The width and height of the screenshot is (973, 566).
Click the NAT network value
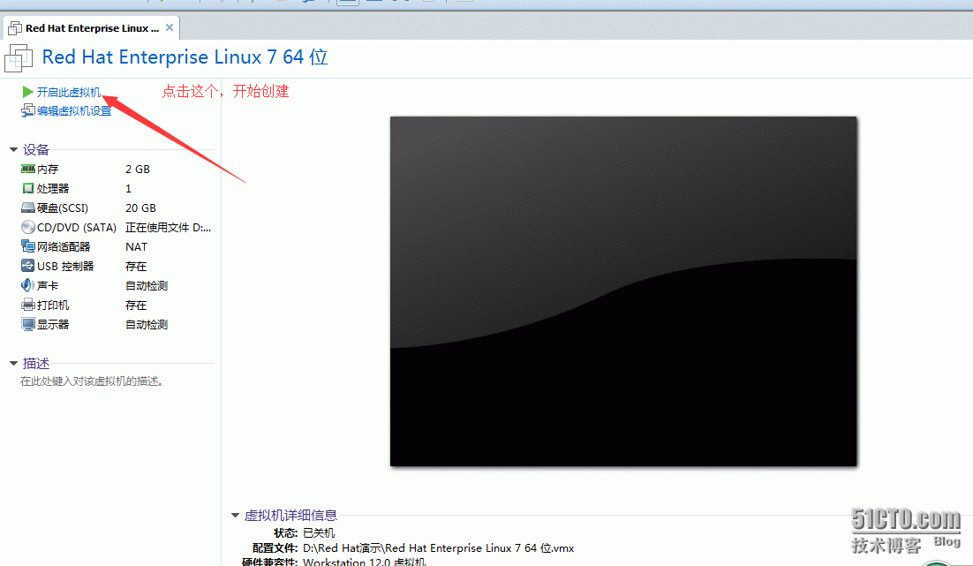(136, 247)
